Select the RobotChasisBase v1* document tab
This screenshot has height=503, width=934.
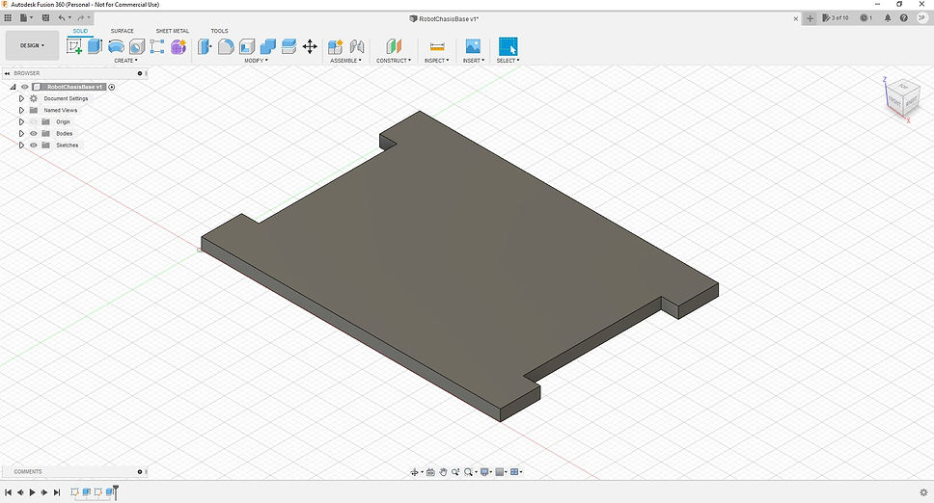444,19
